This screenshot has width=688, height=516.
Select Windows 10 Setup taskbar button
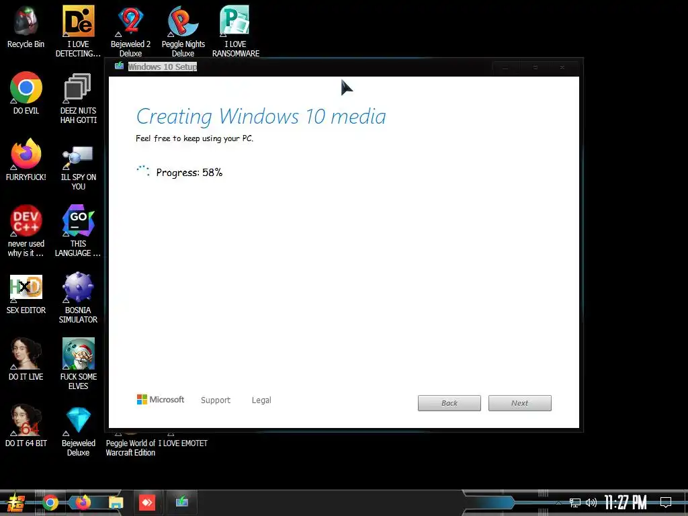point(181,501)
